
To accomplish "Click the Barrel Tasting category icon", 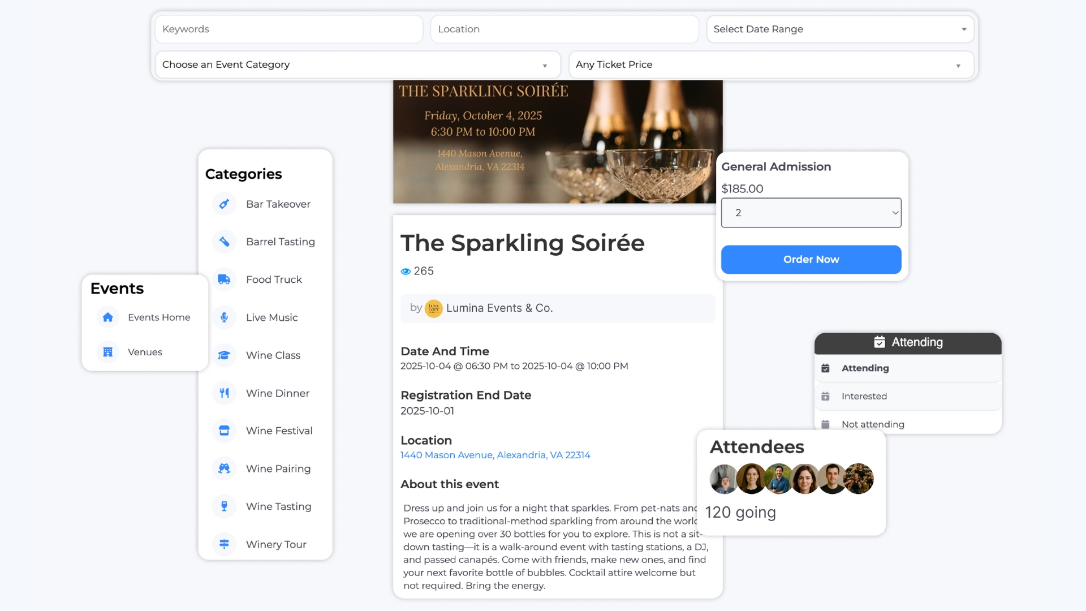I will coord(225,242).
